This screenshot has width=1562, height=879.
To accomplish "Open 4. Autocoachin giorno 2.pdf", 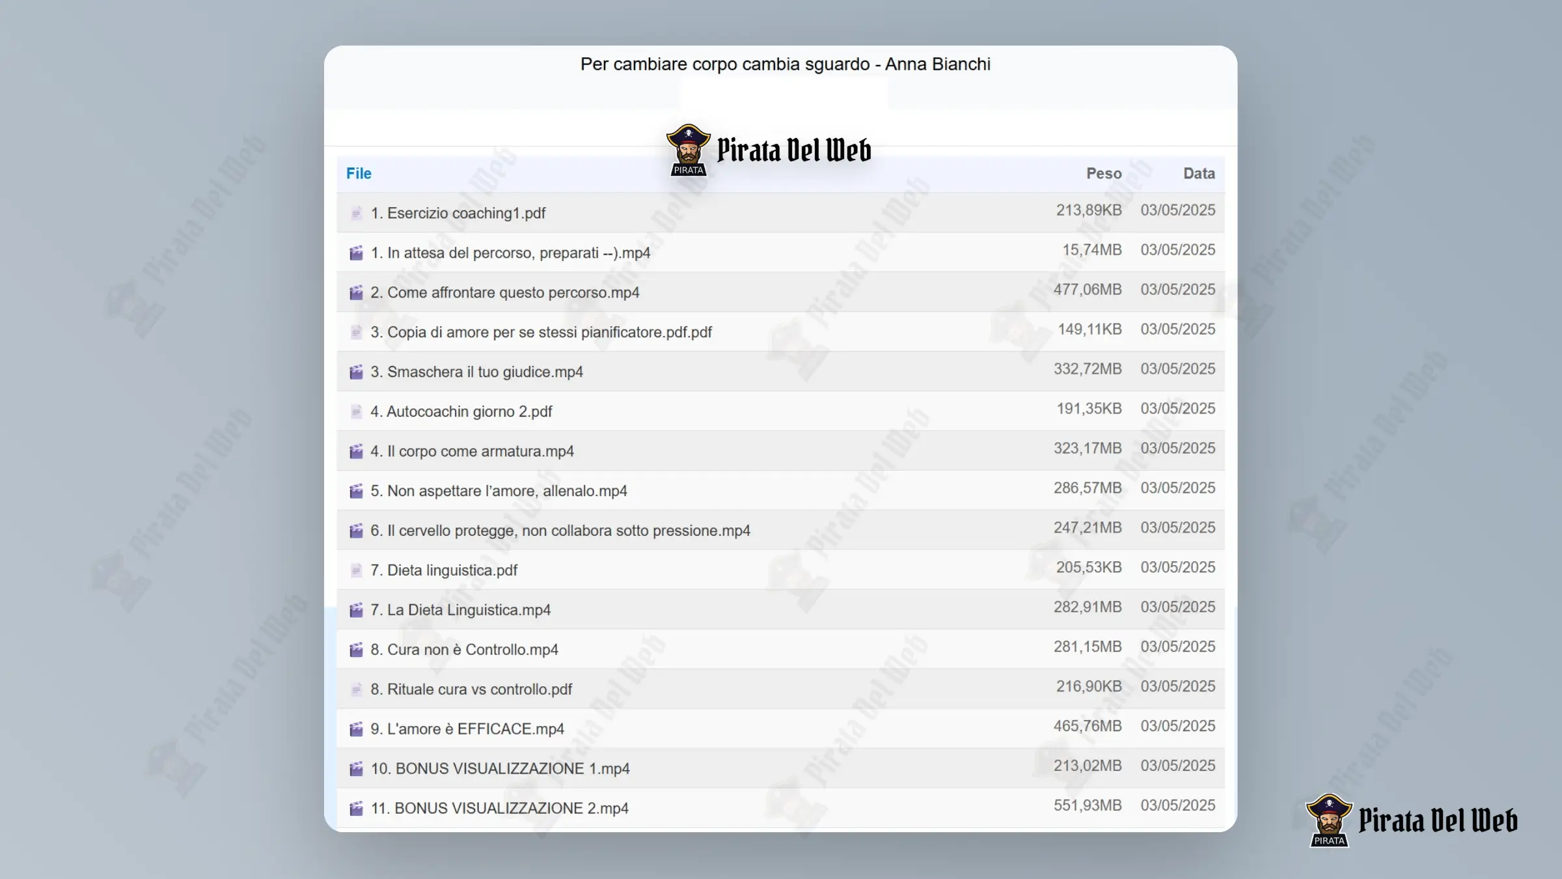I will 461,412.
